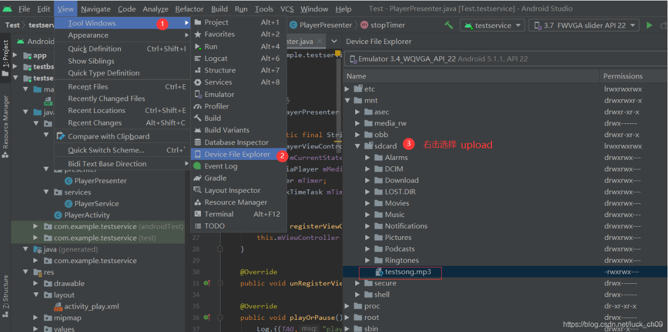
Task: Click the Profiler icon
Action: click(198, 106)
